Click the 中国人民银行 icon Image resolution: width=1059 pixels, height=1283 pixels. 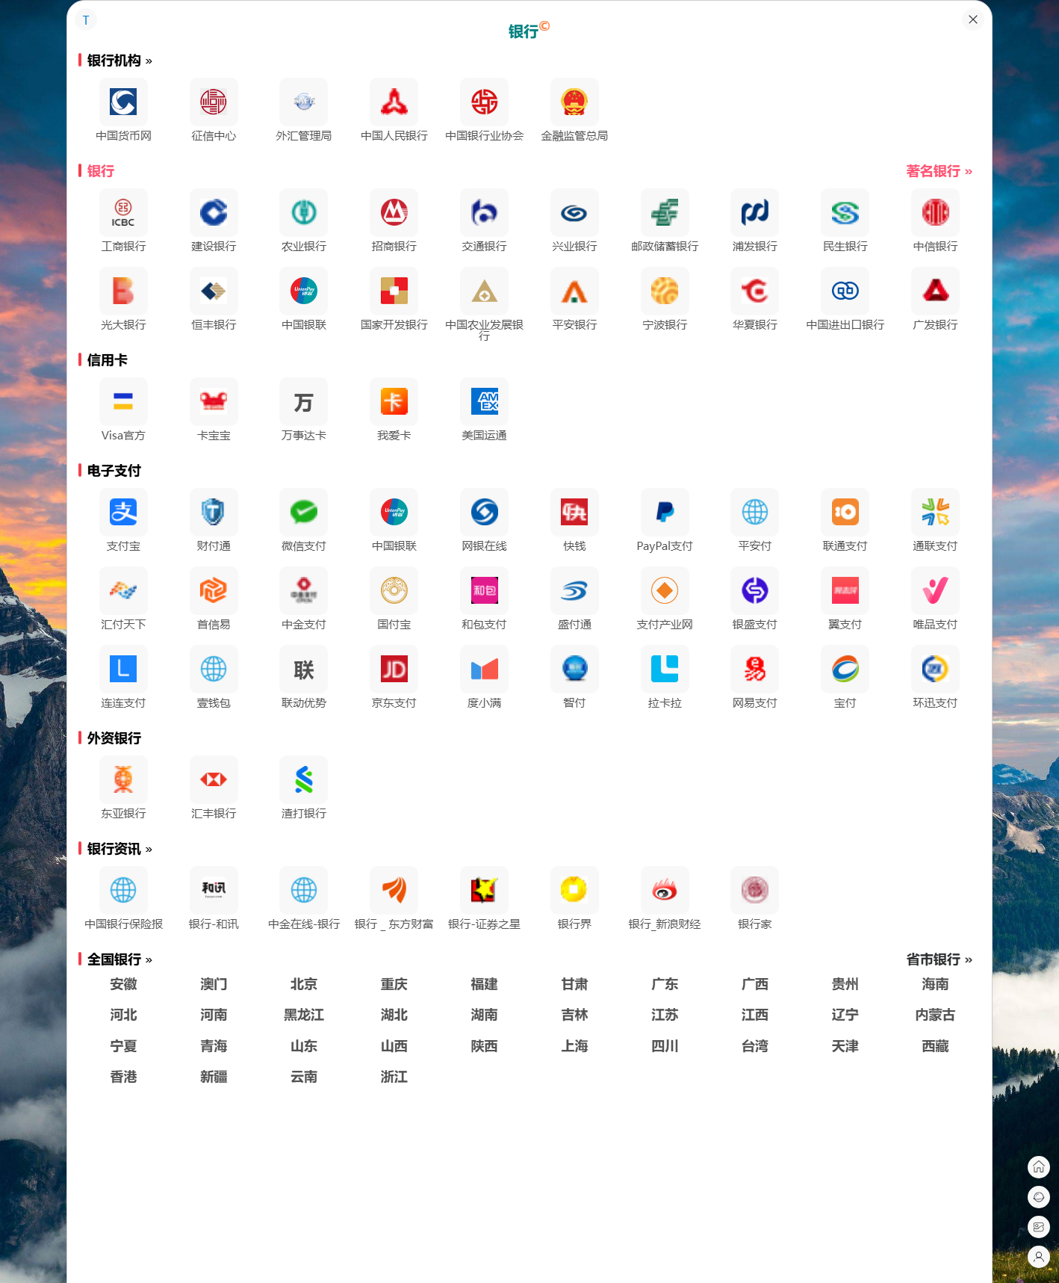pyautogui.click(x=394, y=102)
